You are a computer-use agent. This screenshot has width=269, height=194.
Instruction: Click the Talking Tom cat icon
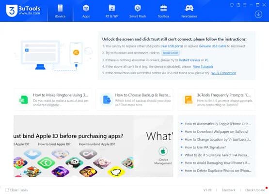point(128,162)
